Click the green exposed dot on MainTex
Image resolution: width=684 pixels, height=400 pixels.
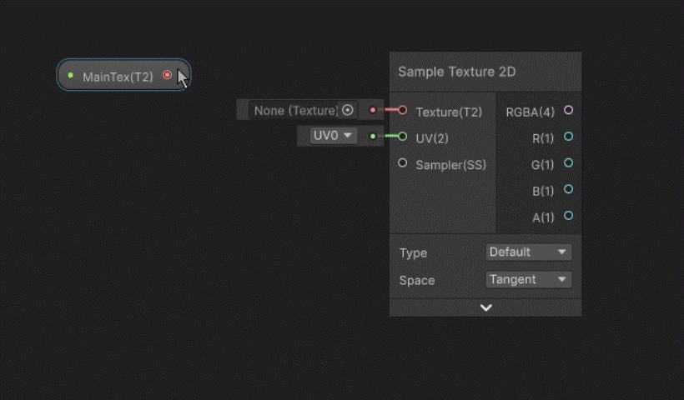71,76
